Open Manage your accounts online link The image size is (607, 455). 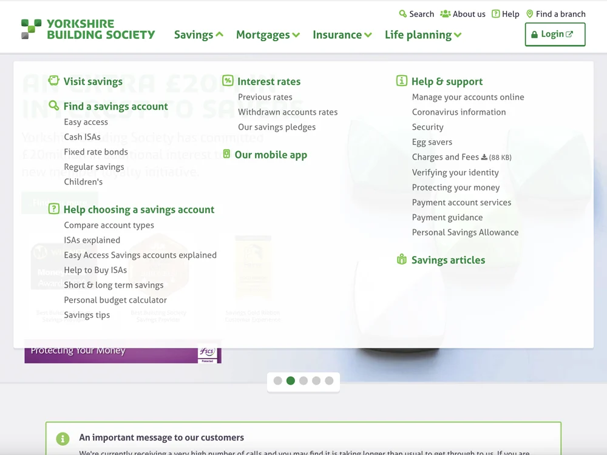(x=468, y=97)
